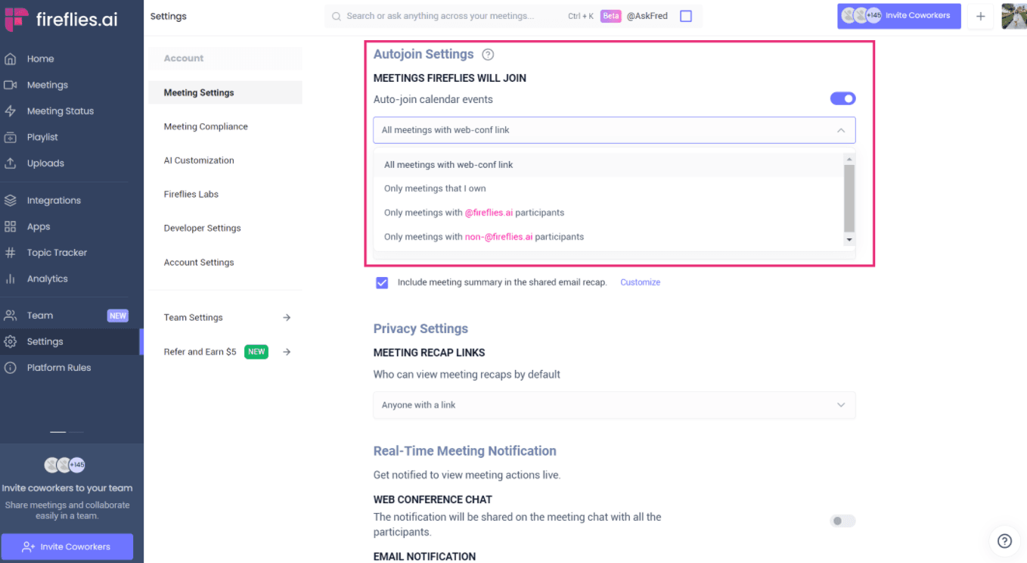Viewport: 1027px width, 563px height.
Task: Click Invite Coworkers button in sidebar
Action: click(x=67, y=546)
